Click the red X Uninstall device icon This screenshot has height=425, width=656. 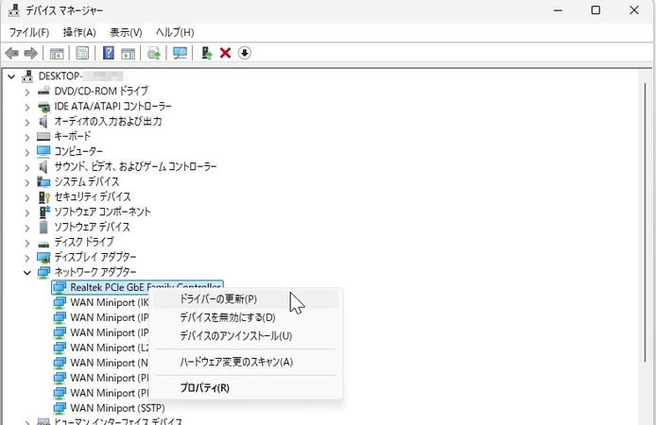click(226, 53)
